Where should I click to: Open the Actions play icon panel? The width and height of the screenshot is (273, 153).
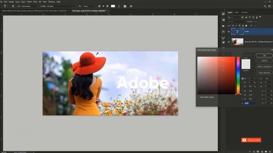tap(223, 26)
